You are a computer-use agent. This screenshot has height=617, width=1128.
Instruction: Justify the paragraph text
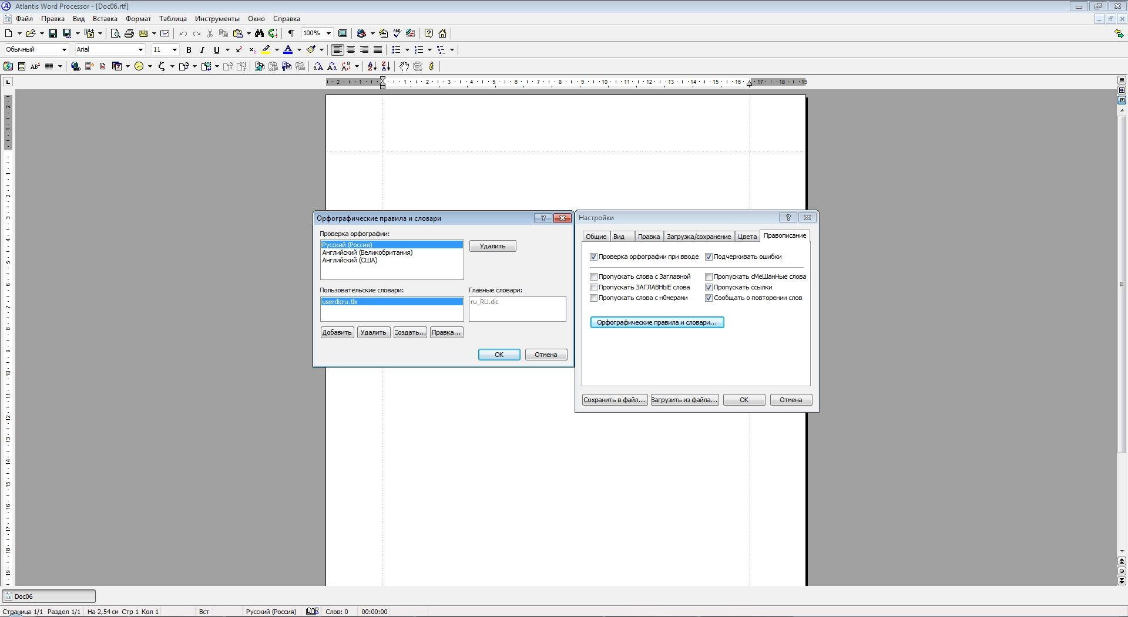(x=378, y=50)
